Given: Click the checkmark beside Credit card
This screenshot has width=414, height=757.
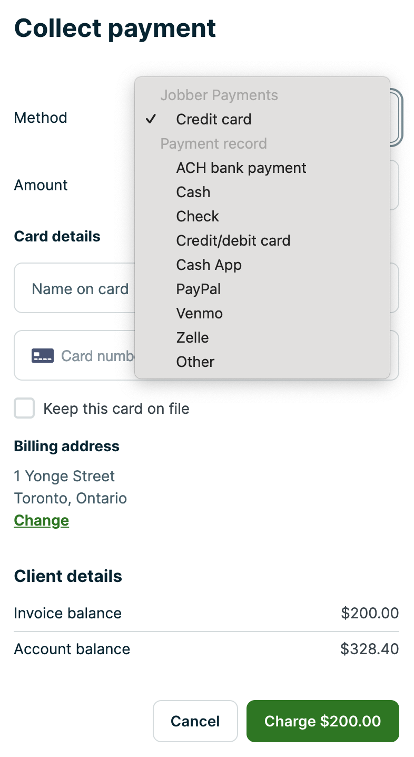Looking at the screenshot, I should pos(151,119).
